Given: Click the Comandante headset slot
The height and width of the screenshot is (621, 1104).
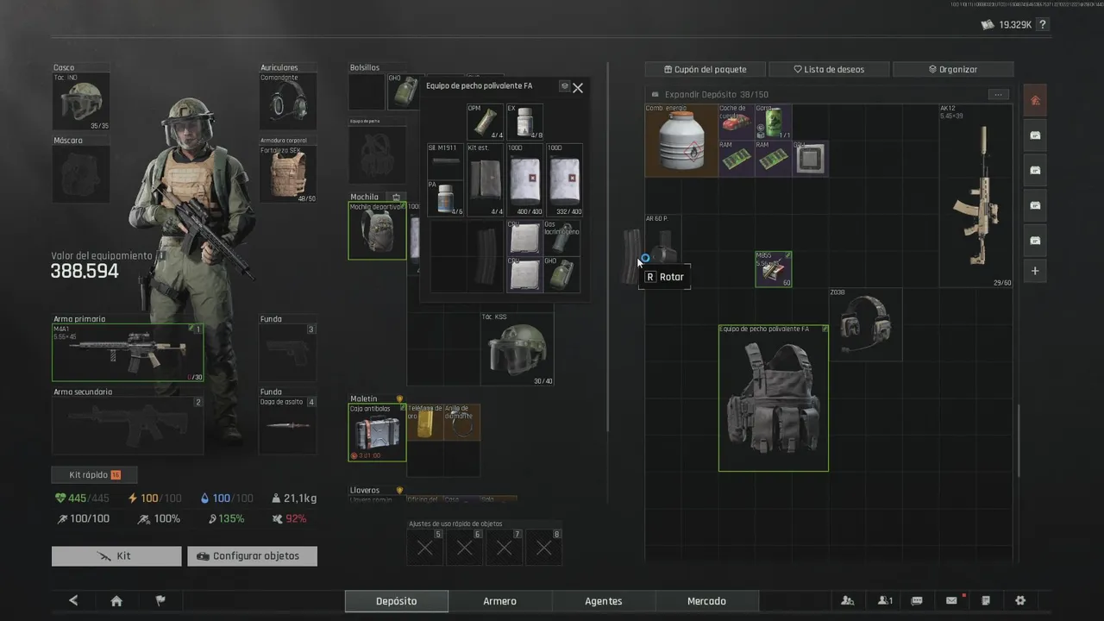Looking at the screenshot, I should pyautogui.click(x=288, y=102).
